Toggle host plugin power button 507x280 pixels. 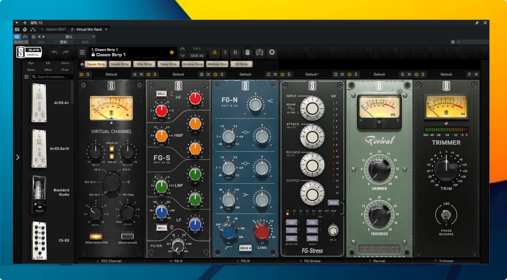tap(17, 37)
